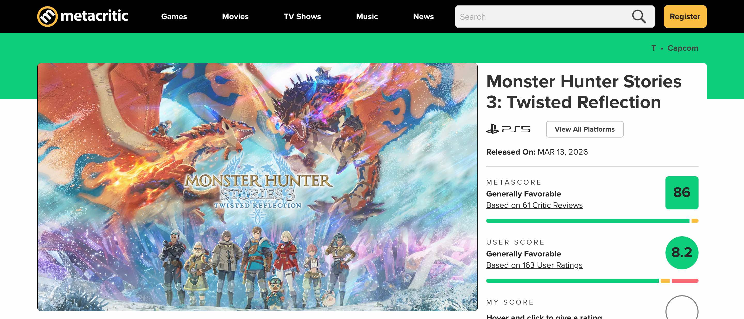744x319 pixels.
Task: Click the metacritic wordmark text
Action: click(94, 16)
